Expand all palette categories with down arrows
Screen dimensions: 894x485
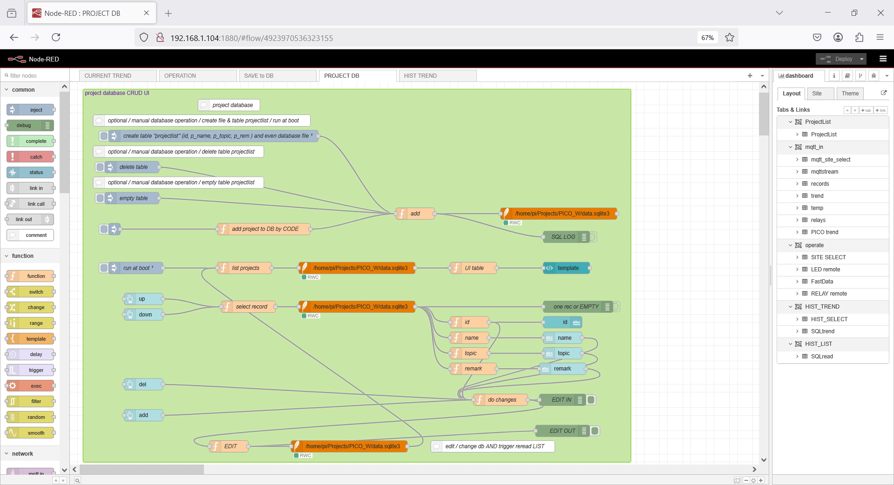(x=63, y=480)
